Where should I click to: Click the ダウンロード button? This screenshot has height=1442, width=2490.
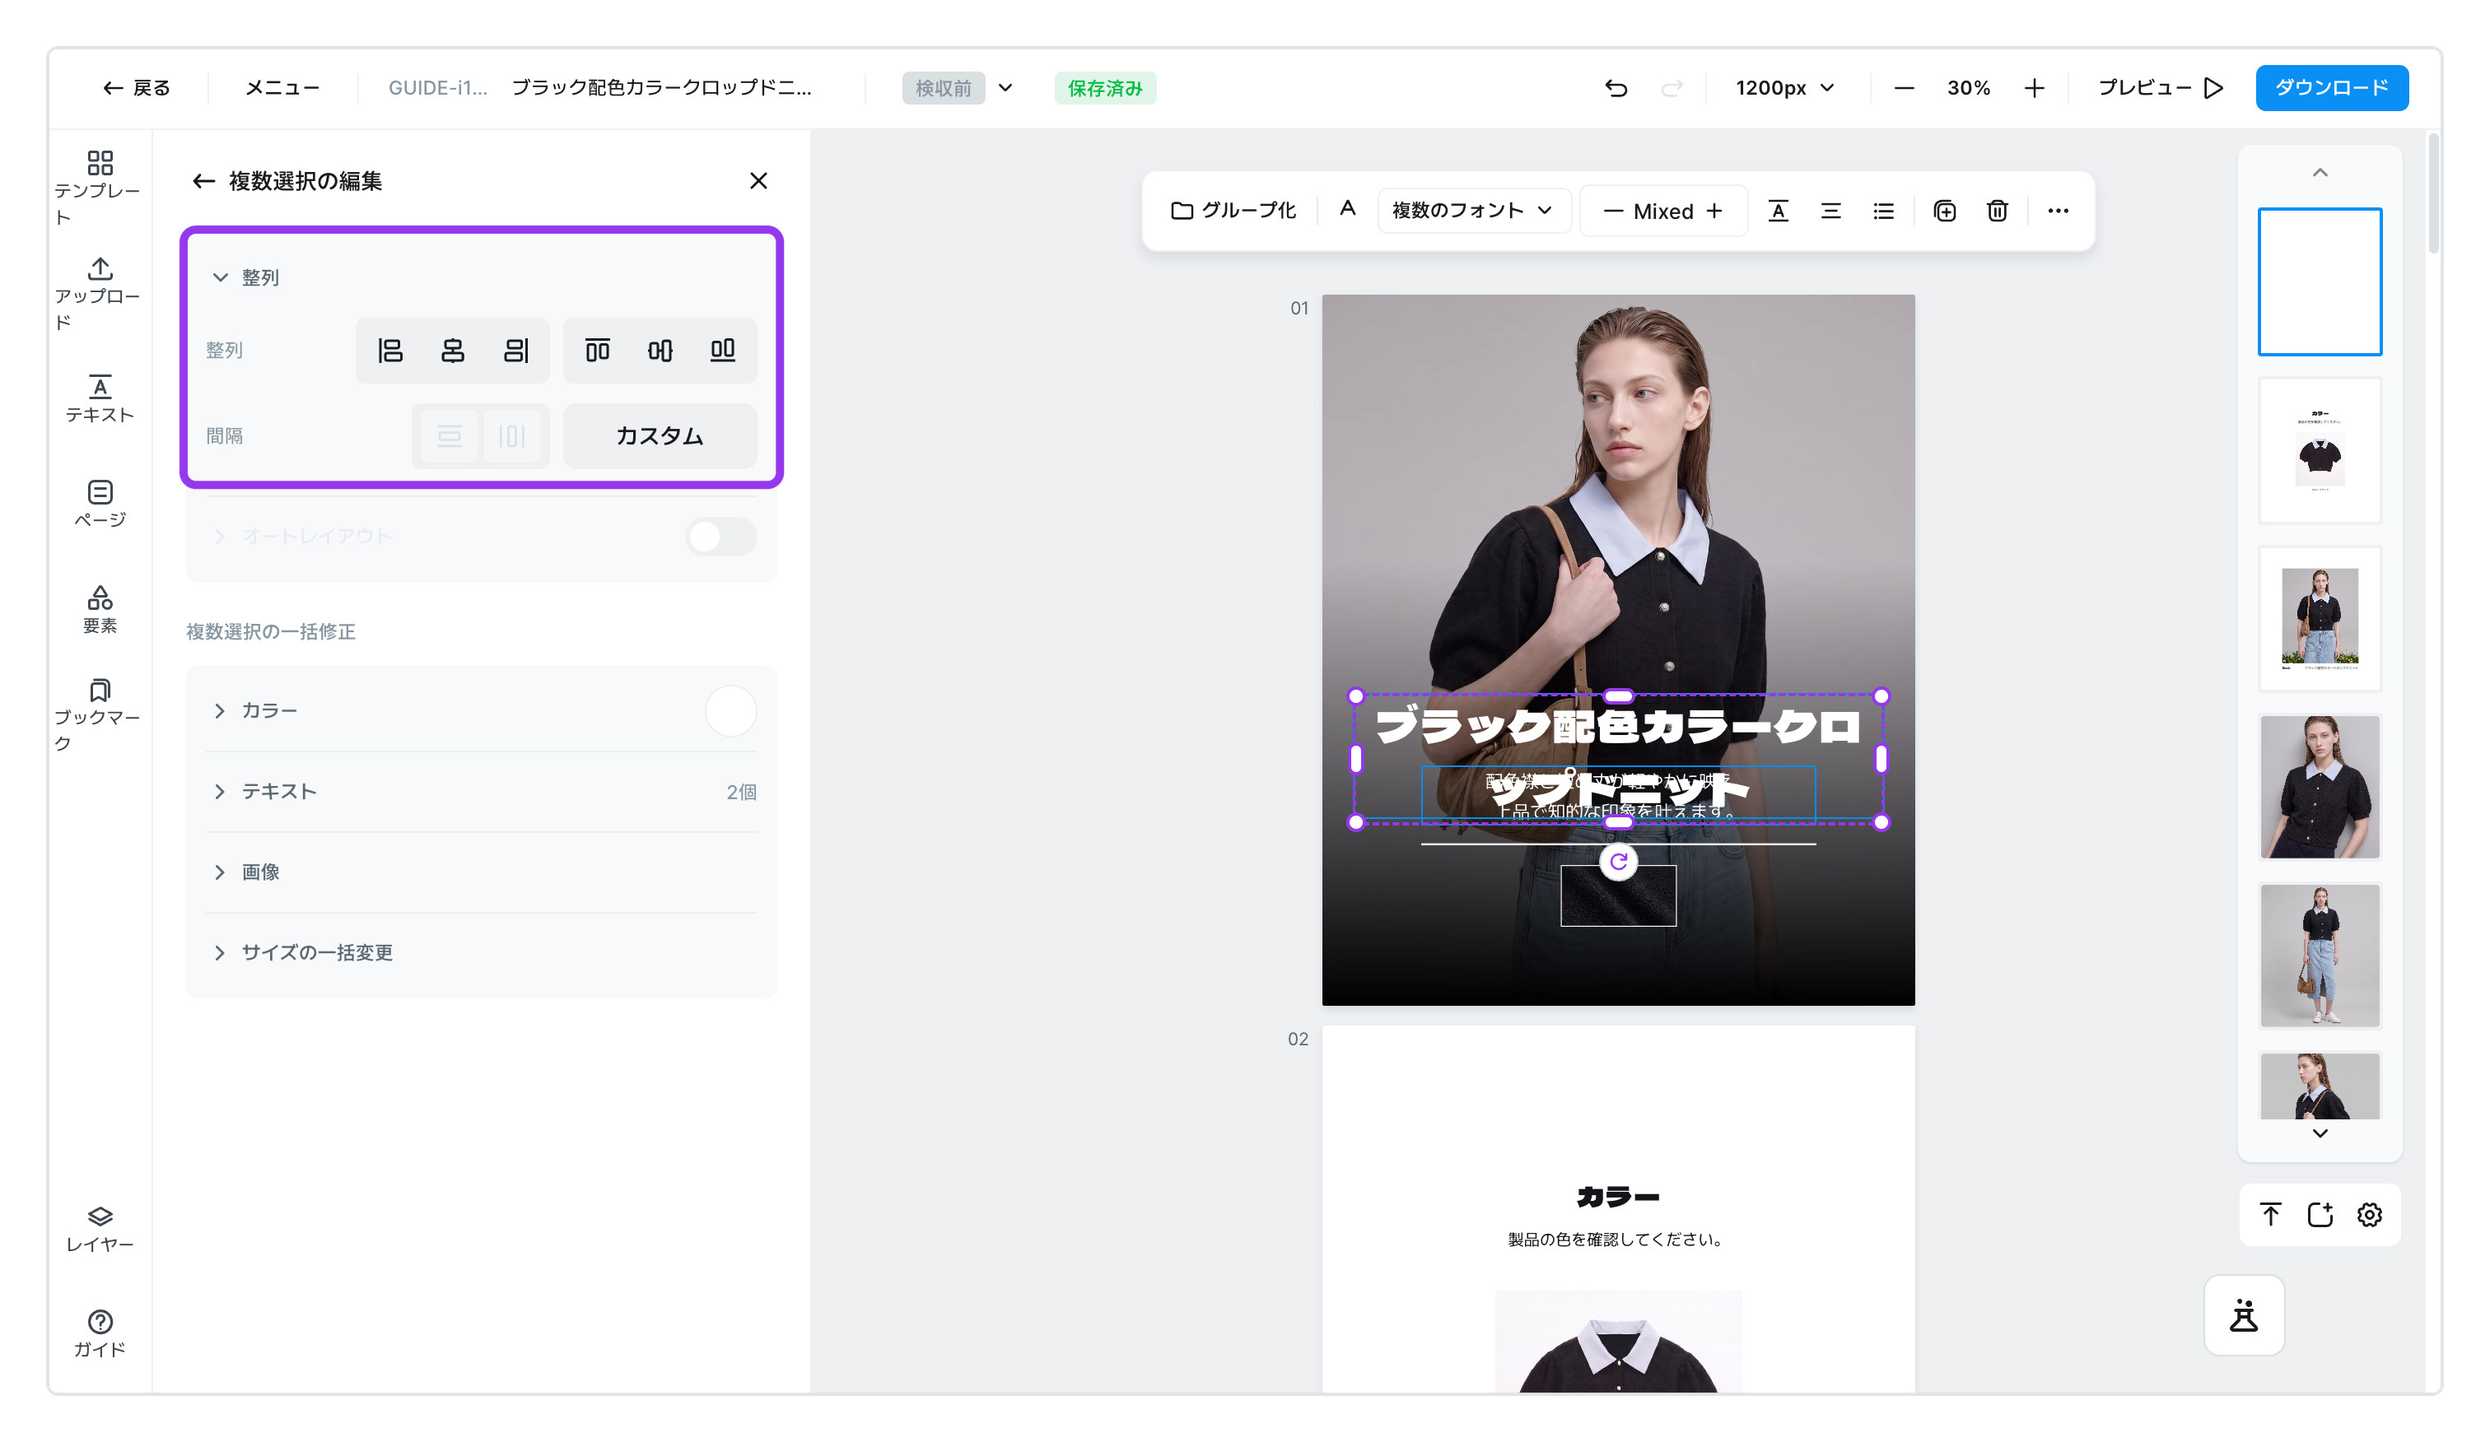coord(2331,88)
